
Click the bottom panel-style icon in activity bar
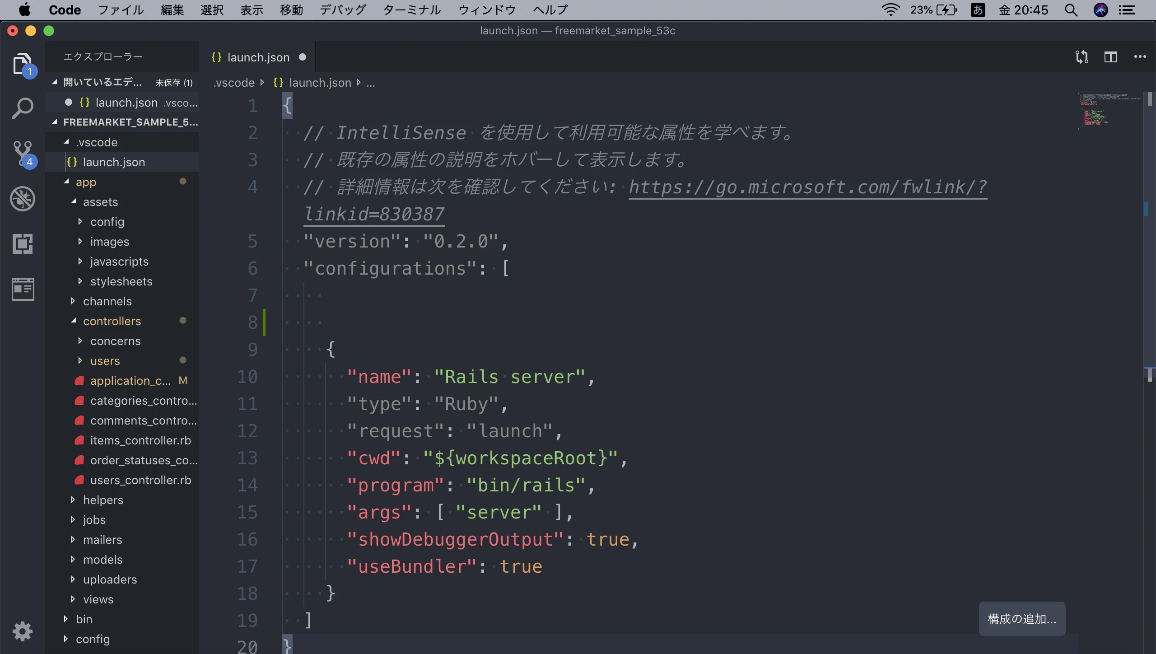(23, 289)
